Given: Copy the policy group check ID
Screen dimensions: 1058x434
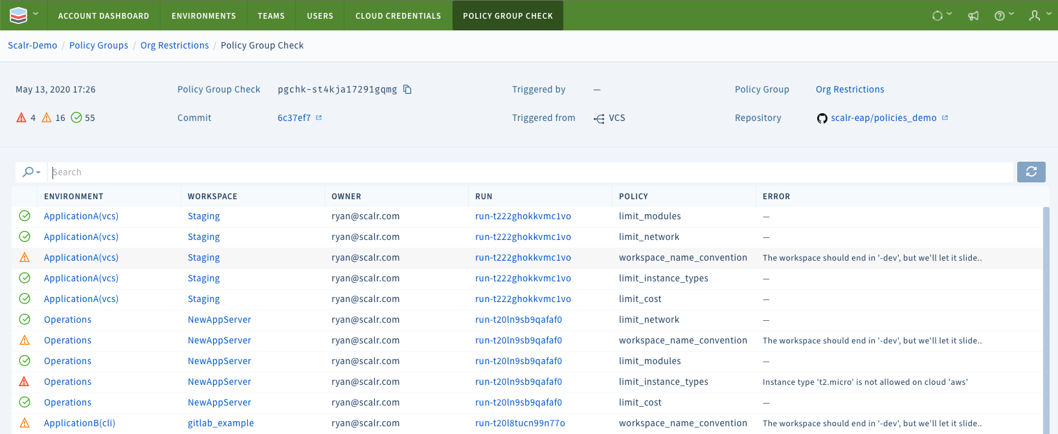Looking at the screenshot, I should click(407, 89).
